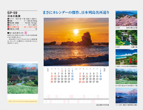Click the large month number 2

[104, 70]
